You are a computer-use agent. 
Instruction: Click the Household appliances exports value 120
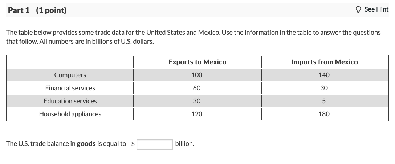197,114
